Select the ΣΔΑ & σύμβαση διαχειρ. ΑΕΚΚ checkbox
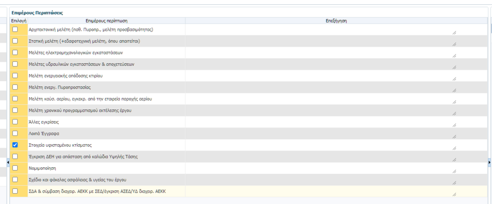This screenshot has width=492, height=204. [x=15, y=191]
